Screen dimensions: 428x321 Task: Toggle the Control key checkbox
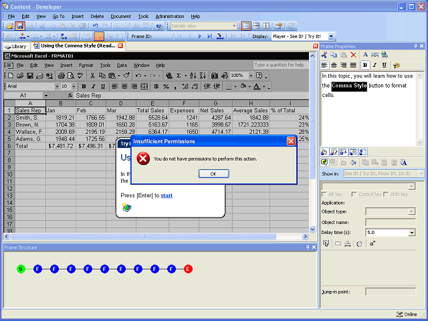[x=354, y=194]
